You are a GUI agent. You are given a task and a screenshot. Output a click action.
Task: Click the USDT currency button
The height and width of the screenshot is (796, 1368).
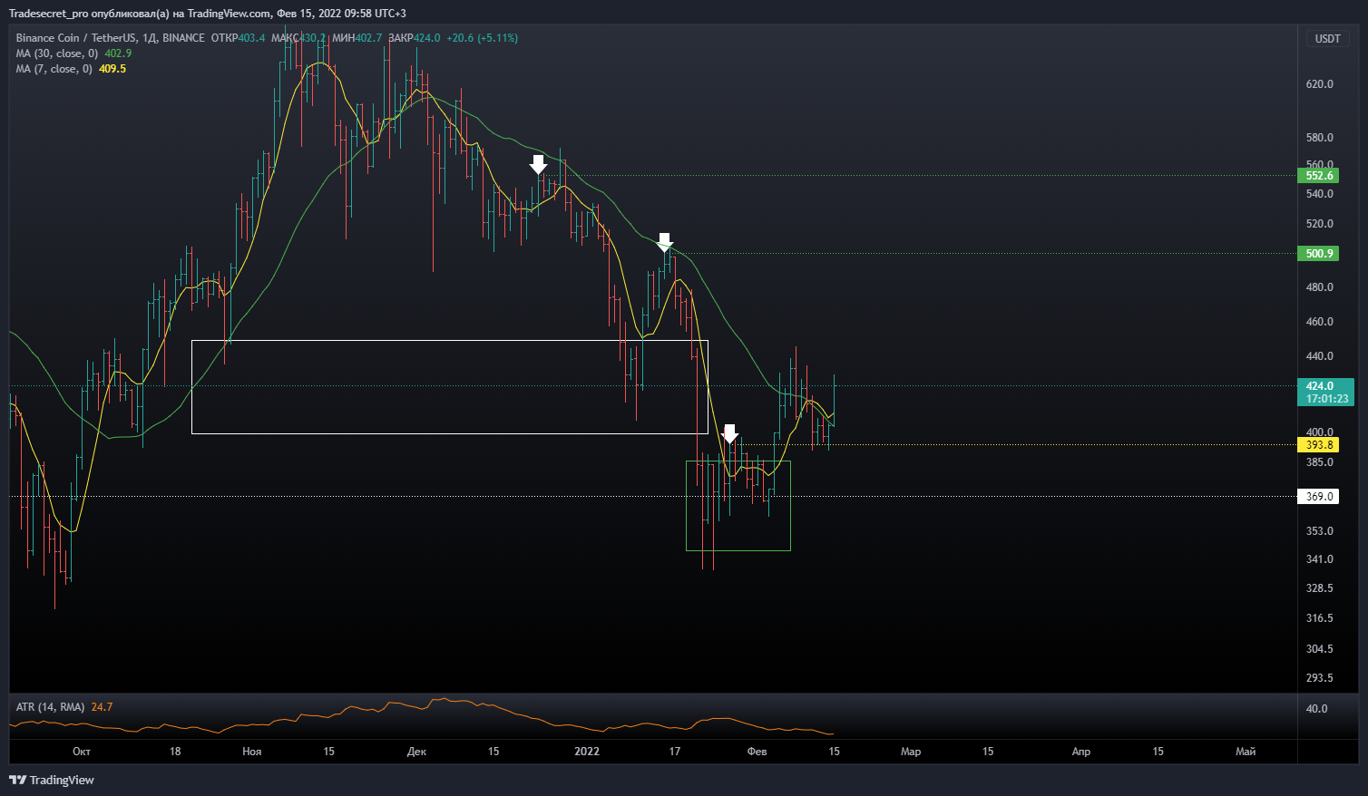click(x=1328, y=39)
